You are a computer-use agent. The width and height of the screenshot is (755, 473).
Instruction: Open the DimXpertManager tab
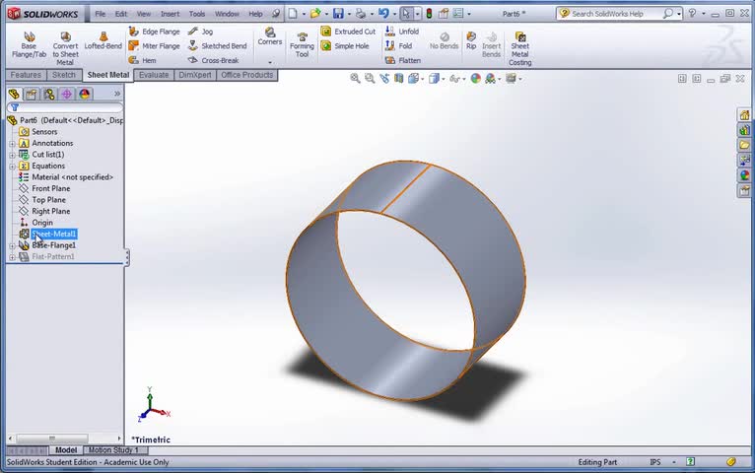click(x=66, y=94)
